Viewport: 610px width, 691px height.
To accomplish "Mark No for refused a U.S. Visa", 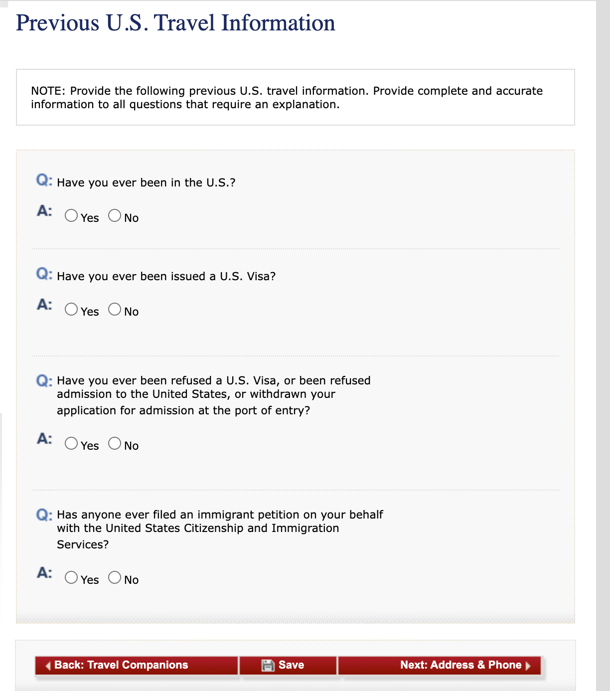I will tap(115, 443).
